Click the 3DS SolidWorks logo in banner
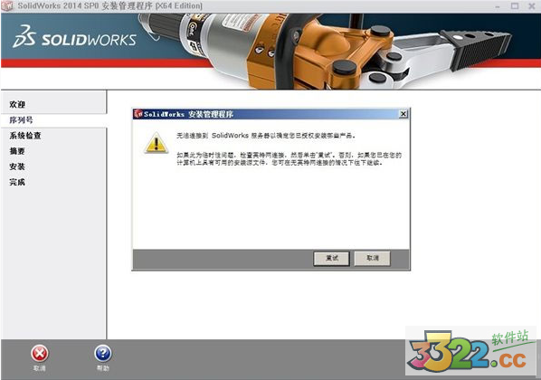The width and height of the screenshot is (541, 380). [74, 36]
